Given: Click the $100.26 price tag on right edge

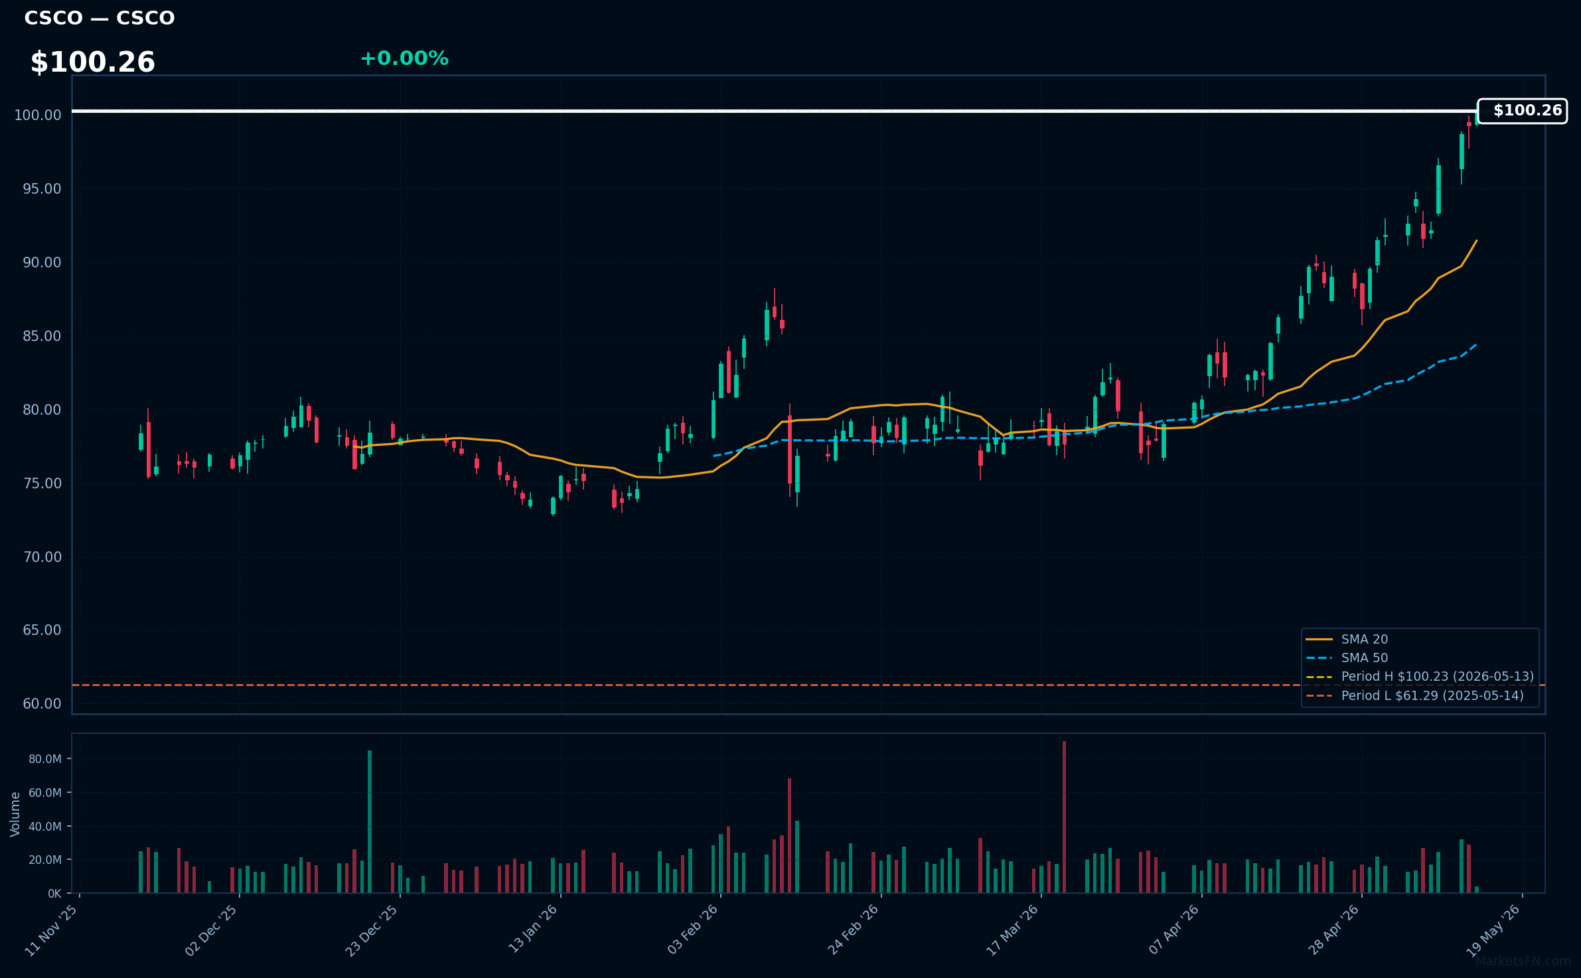Looking at the screenshot, I should click(x=1523, y=111).
